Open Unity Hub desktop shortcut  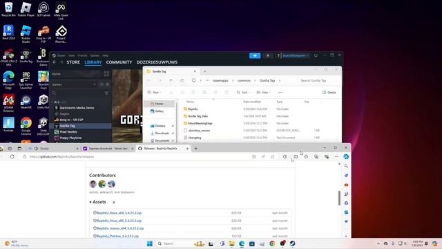[44, 102]
